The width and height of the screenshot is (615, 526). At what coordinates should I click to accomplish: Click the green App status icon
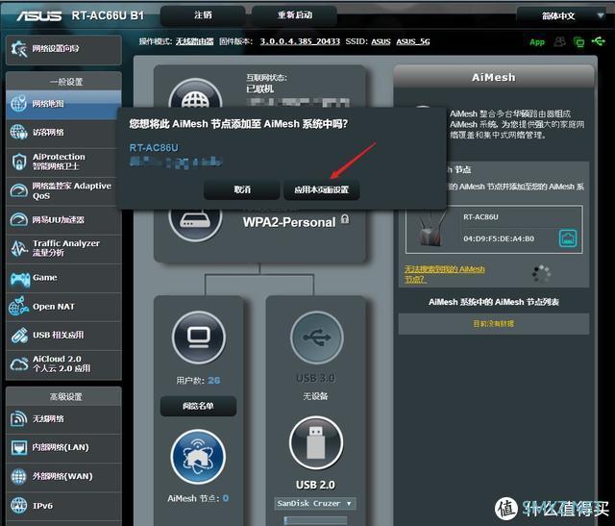pos(537,41)
